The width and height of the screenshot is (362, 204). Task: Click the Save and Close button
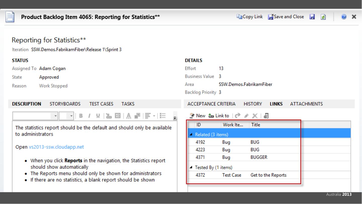coord(286,17)
